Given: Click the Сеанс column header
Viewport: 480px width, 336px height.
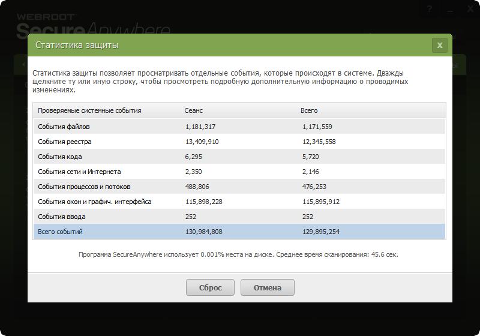Looking at the screenshot, I should [193, 110].
